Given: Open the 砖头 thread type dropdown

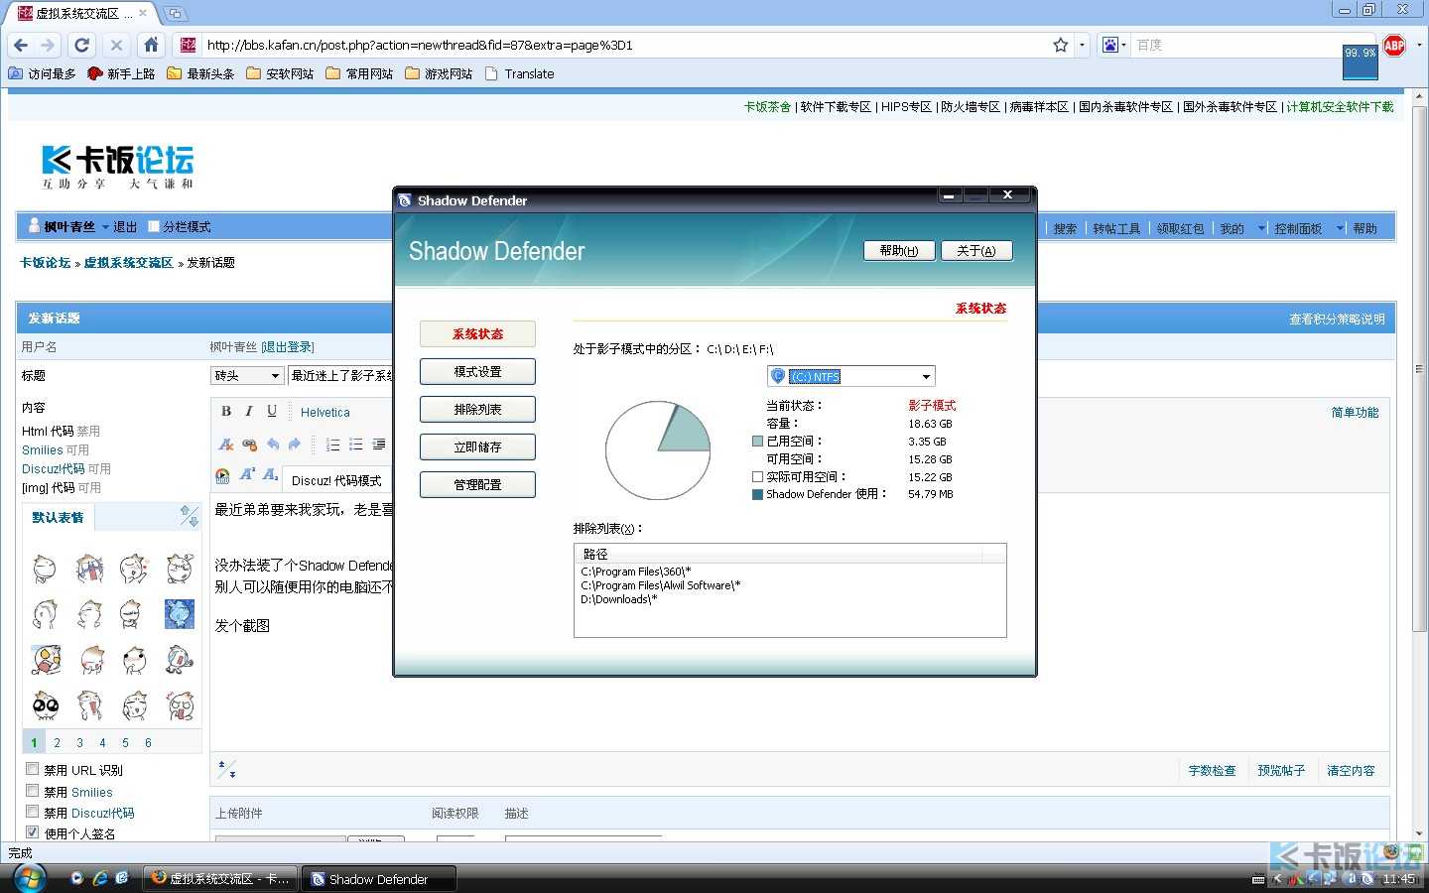Looking at the screenshot, I should (x=247, y=375).
